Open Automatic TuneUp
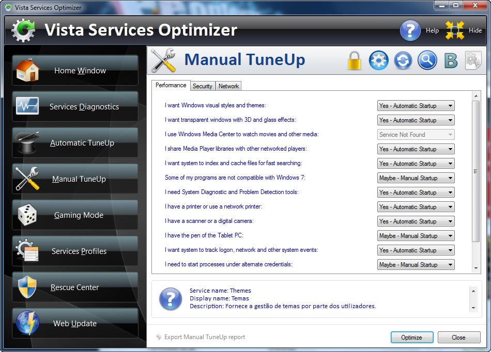The height and width of the screenshot is (352, 491). [75, 143]
